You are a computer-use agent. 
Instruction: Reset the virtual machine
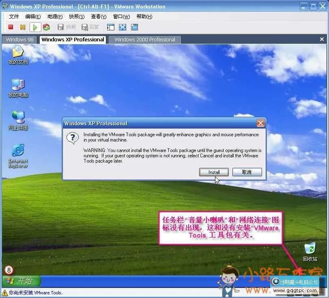[x=46, y=27]
